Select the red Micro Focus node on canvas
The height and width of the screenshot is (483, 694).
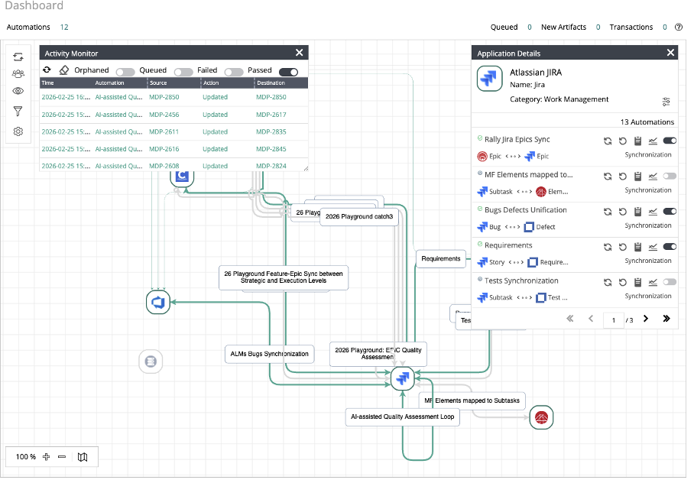[x=542, y=417]
